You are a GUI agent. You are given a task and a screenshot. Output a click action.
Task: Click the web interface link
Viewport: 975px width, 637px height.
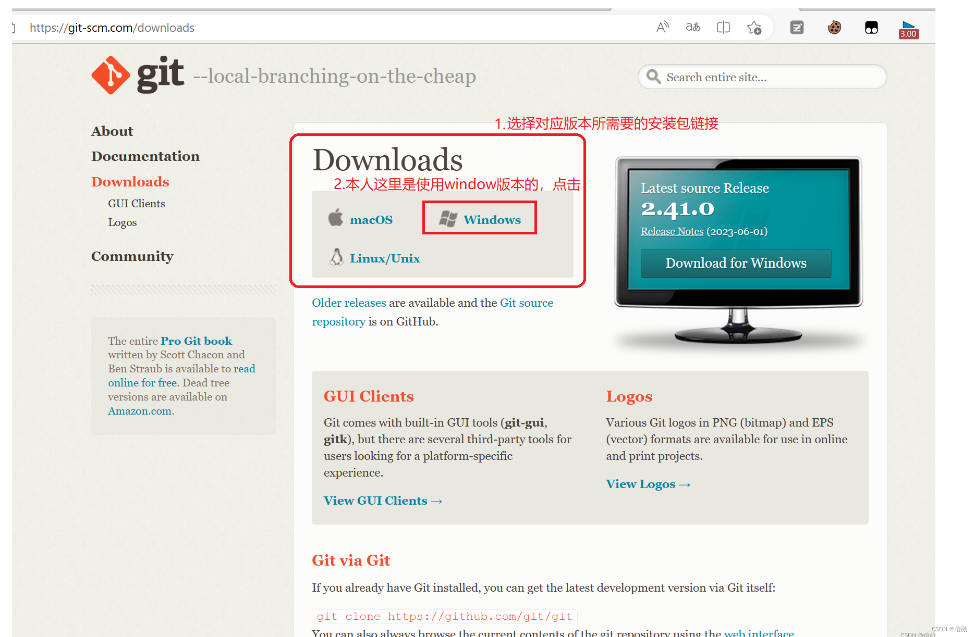pos(759,632)
